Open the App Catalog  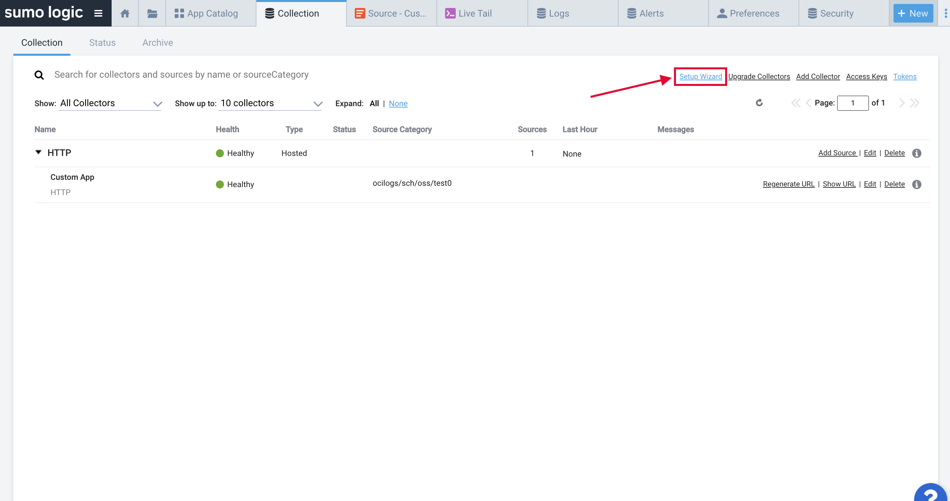coord(211,13)
